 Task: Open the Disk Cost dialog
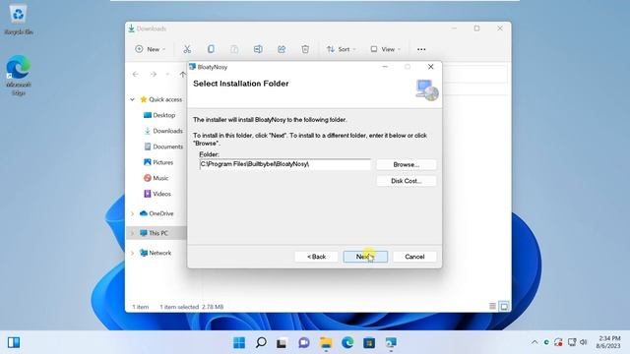tap(407, 181)
